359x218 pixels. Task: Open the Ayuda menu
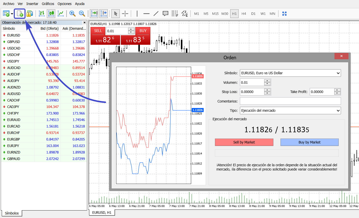pyautogui.click(x=80, y=4)
